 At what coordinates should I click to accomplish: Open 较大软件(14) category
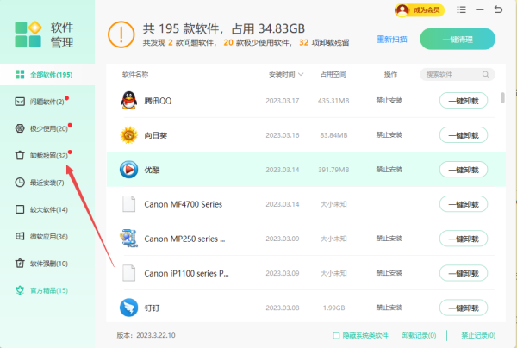pos(47,209)
